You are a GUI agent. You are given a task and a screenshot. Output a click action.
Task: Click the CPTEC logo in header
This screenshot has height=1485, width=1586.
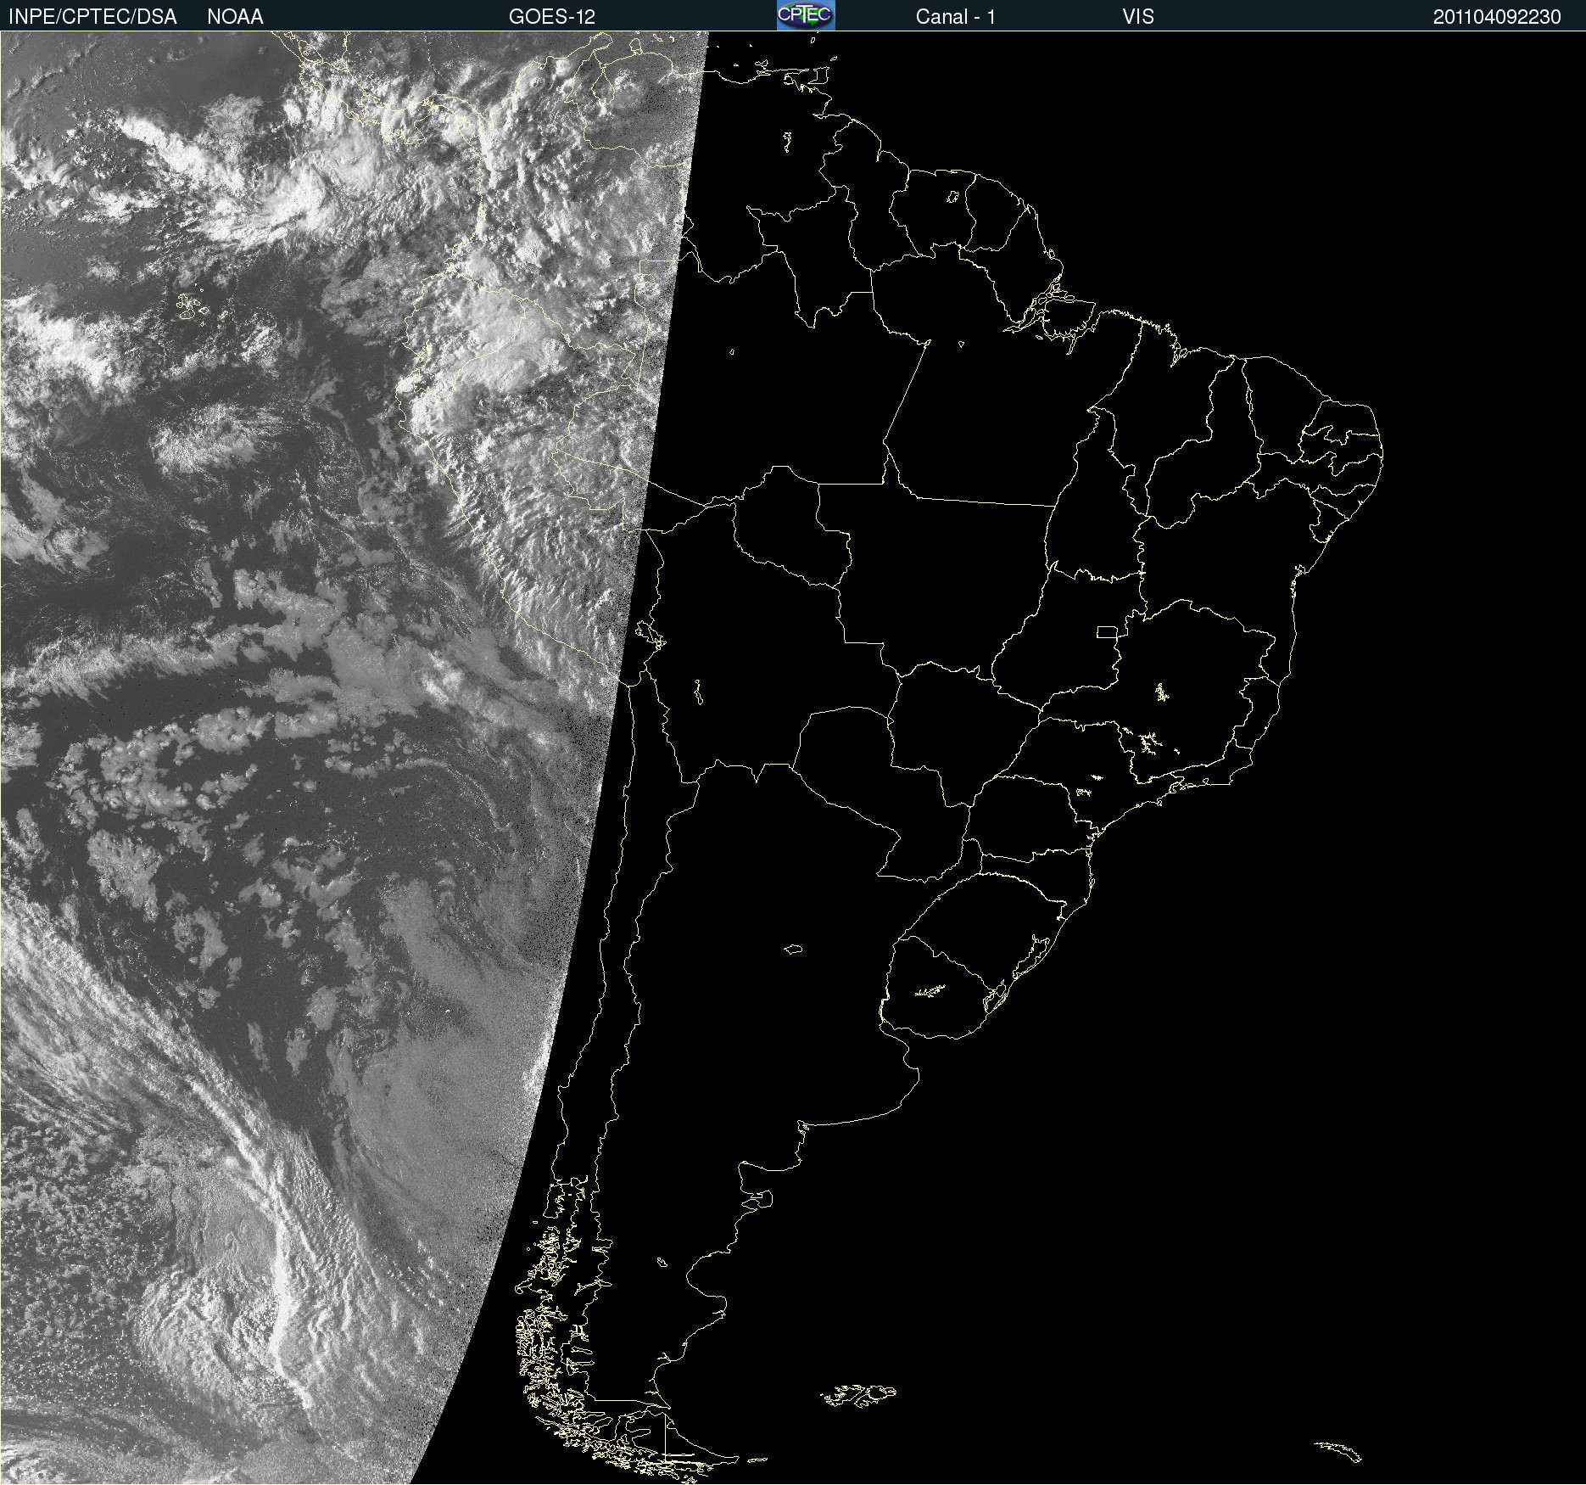[806, 15]
